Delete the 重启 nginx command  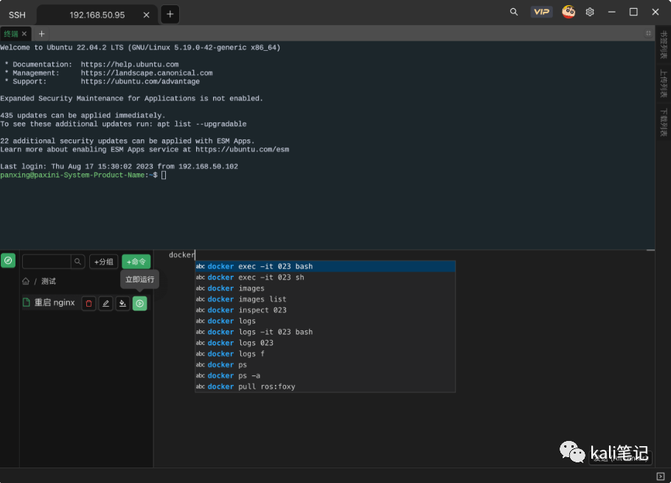click(x=88, y=303)
